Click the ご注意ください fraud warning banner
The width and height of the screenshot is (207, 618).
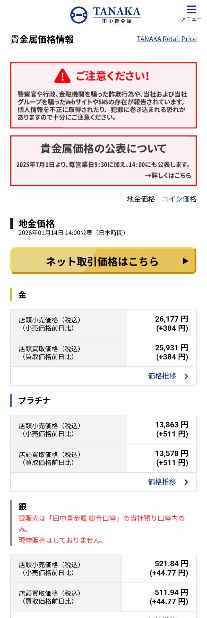point(104,95)
